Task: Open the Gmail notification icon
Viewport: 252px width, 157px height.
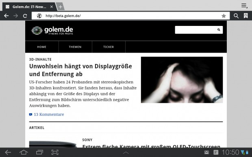Action: tap(206, 153)
